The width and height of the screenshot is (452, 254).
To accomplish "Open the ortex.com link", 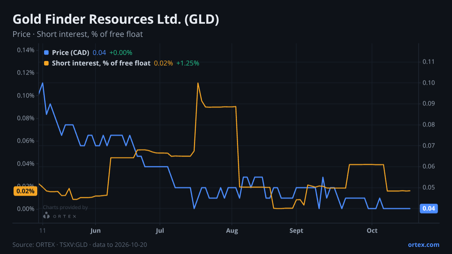I will (x=423, y=245).
